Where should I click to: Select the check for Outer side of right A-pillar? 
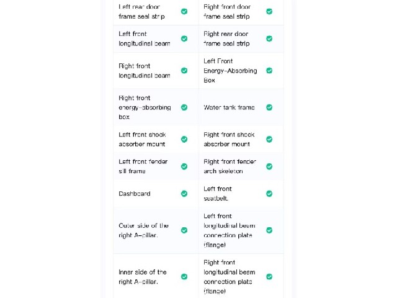pos(184,230)
